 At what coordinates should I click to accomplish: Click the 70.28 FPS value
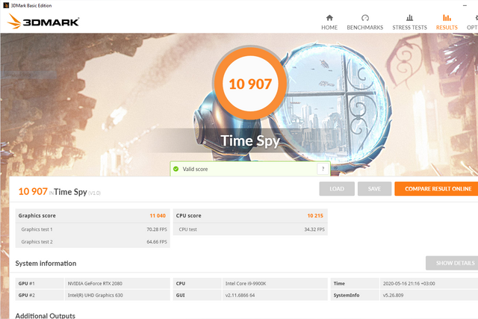157,229
